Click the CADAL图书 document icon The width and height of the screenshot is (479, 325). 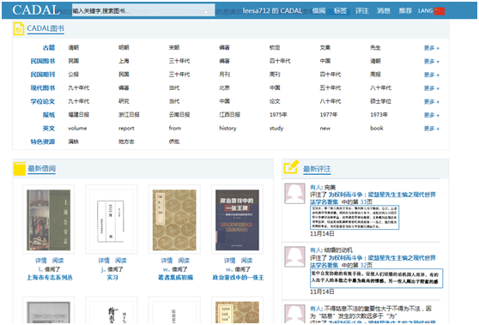[x=19, y=28]
